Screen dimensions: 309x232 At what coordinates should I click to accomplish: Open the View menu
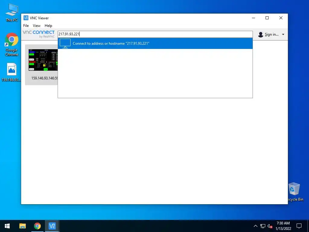click(x=37, y=26)
